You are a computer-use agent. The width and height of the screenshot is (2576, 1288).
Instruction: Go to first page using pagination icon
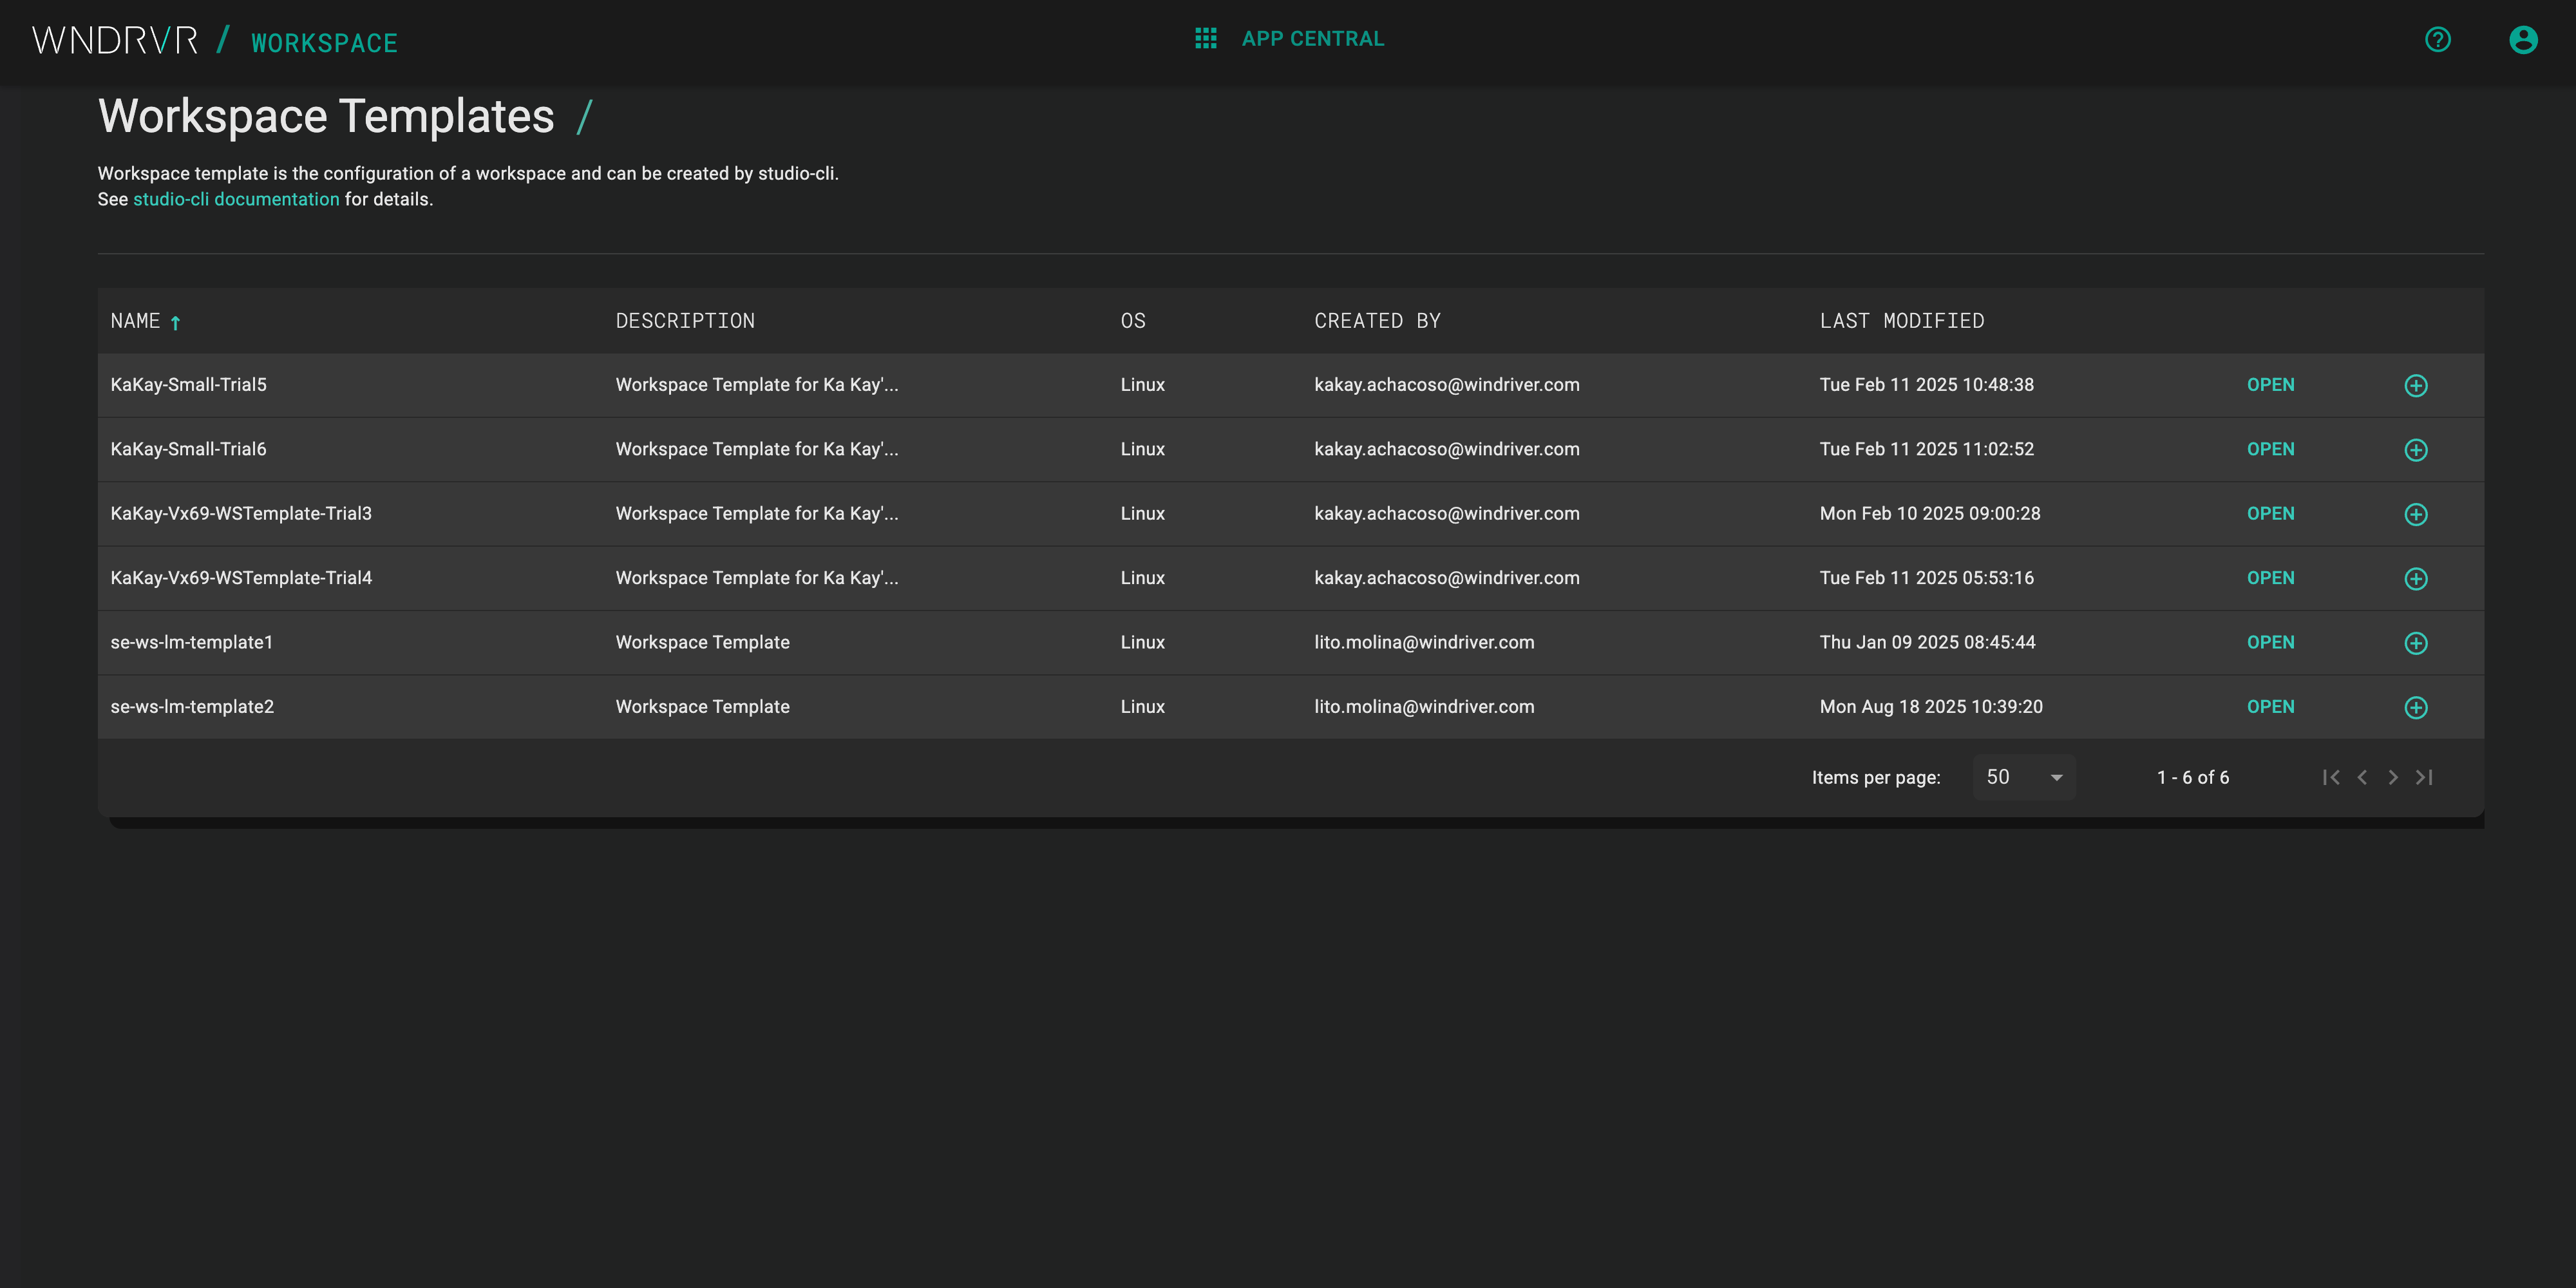[x=2332, y=777]
